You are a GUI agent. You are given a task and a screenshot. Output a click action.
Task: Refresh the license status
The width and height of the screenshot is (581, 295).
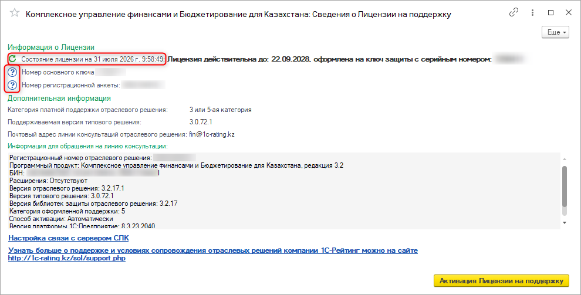coord(12,59)
